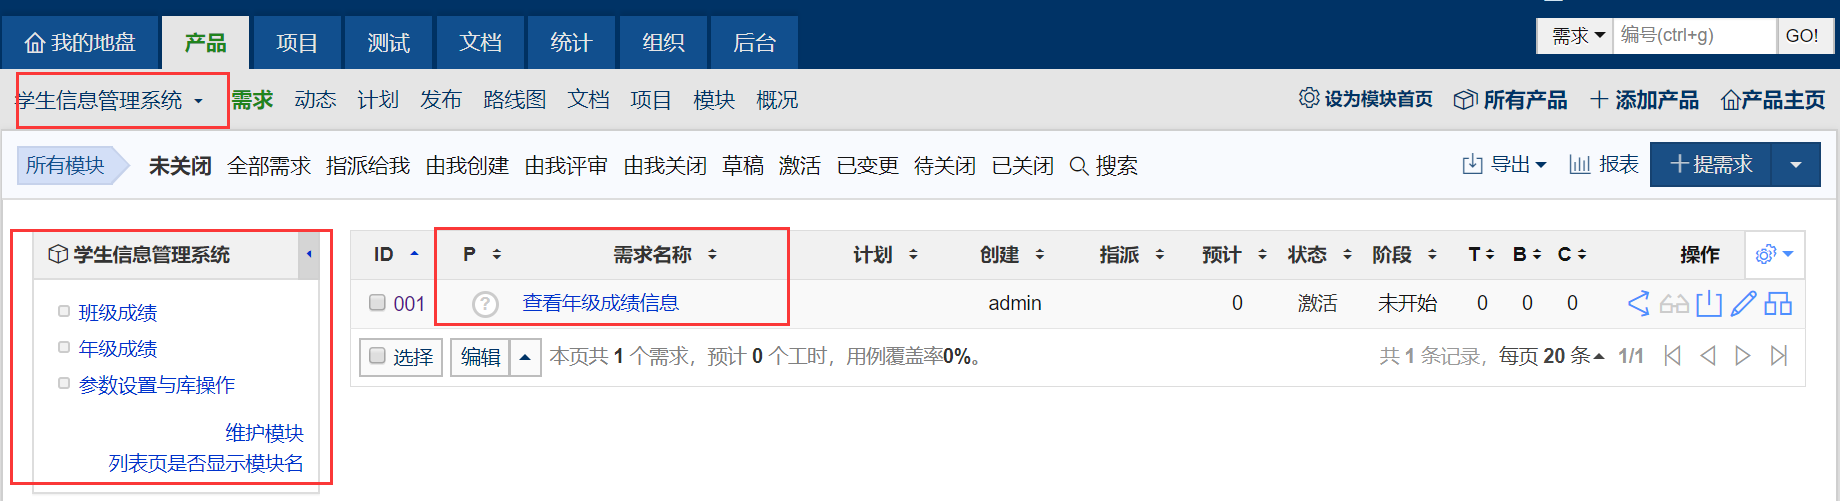Open 计划 in product submenu

pos(378,100)
